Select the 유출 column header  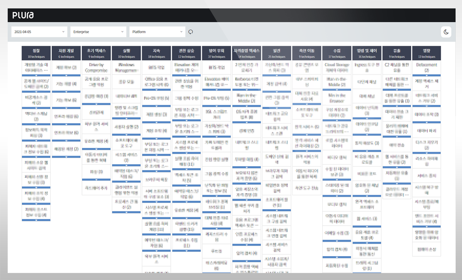[397, 53]
